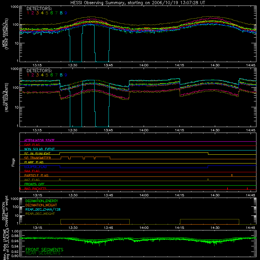Click the DETECTORS: label in the front segments panel
Image resolution: width=260 pixels, height=260 pixels.
[39, 8]
